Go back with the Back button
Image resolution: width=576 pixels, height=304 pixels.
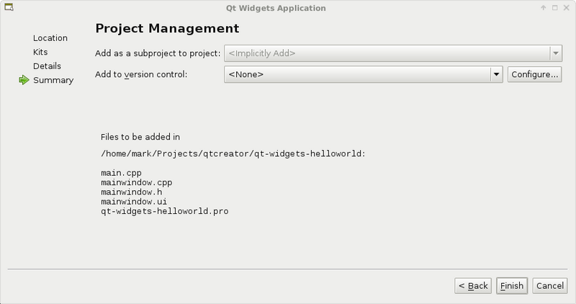(473, 285)
